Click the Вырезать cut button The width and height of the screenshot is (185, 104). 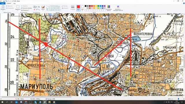tap(9, 6)
